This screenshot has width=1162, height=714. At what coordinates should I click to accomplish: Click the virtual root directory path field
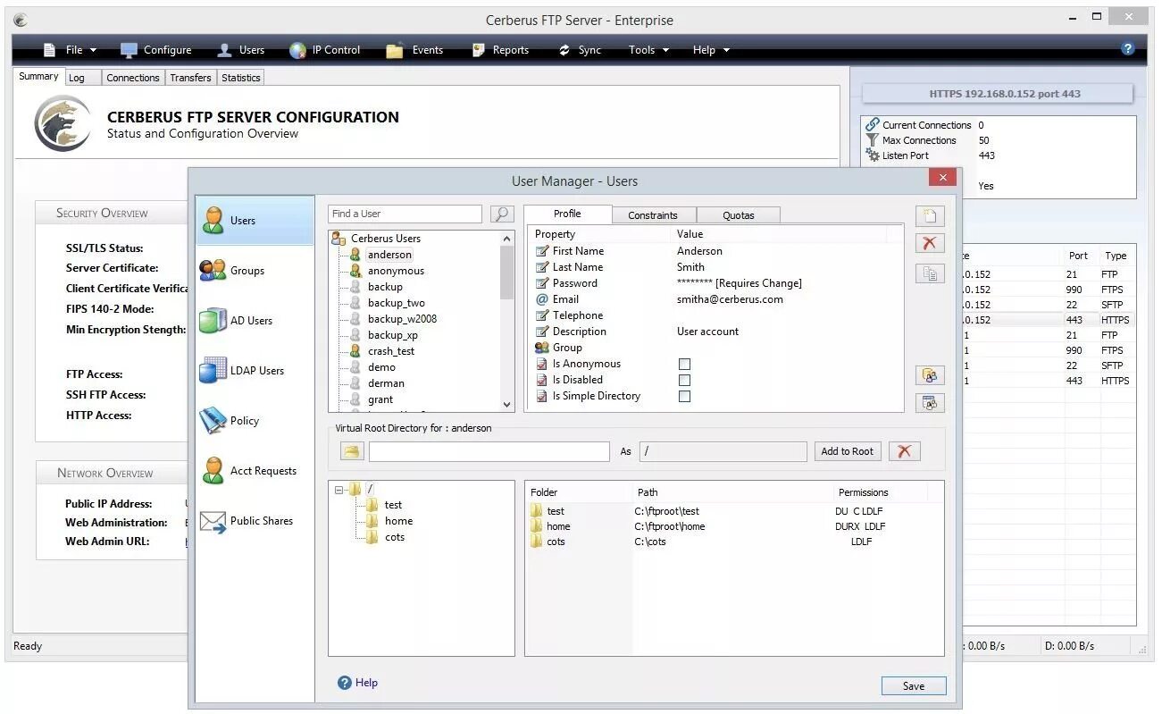pyautogui.click(x=489, y=451)
